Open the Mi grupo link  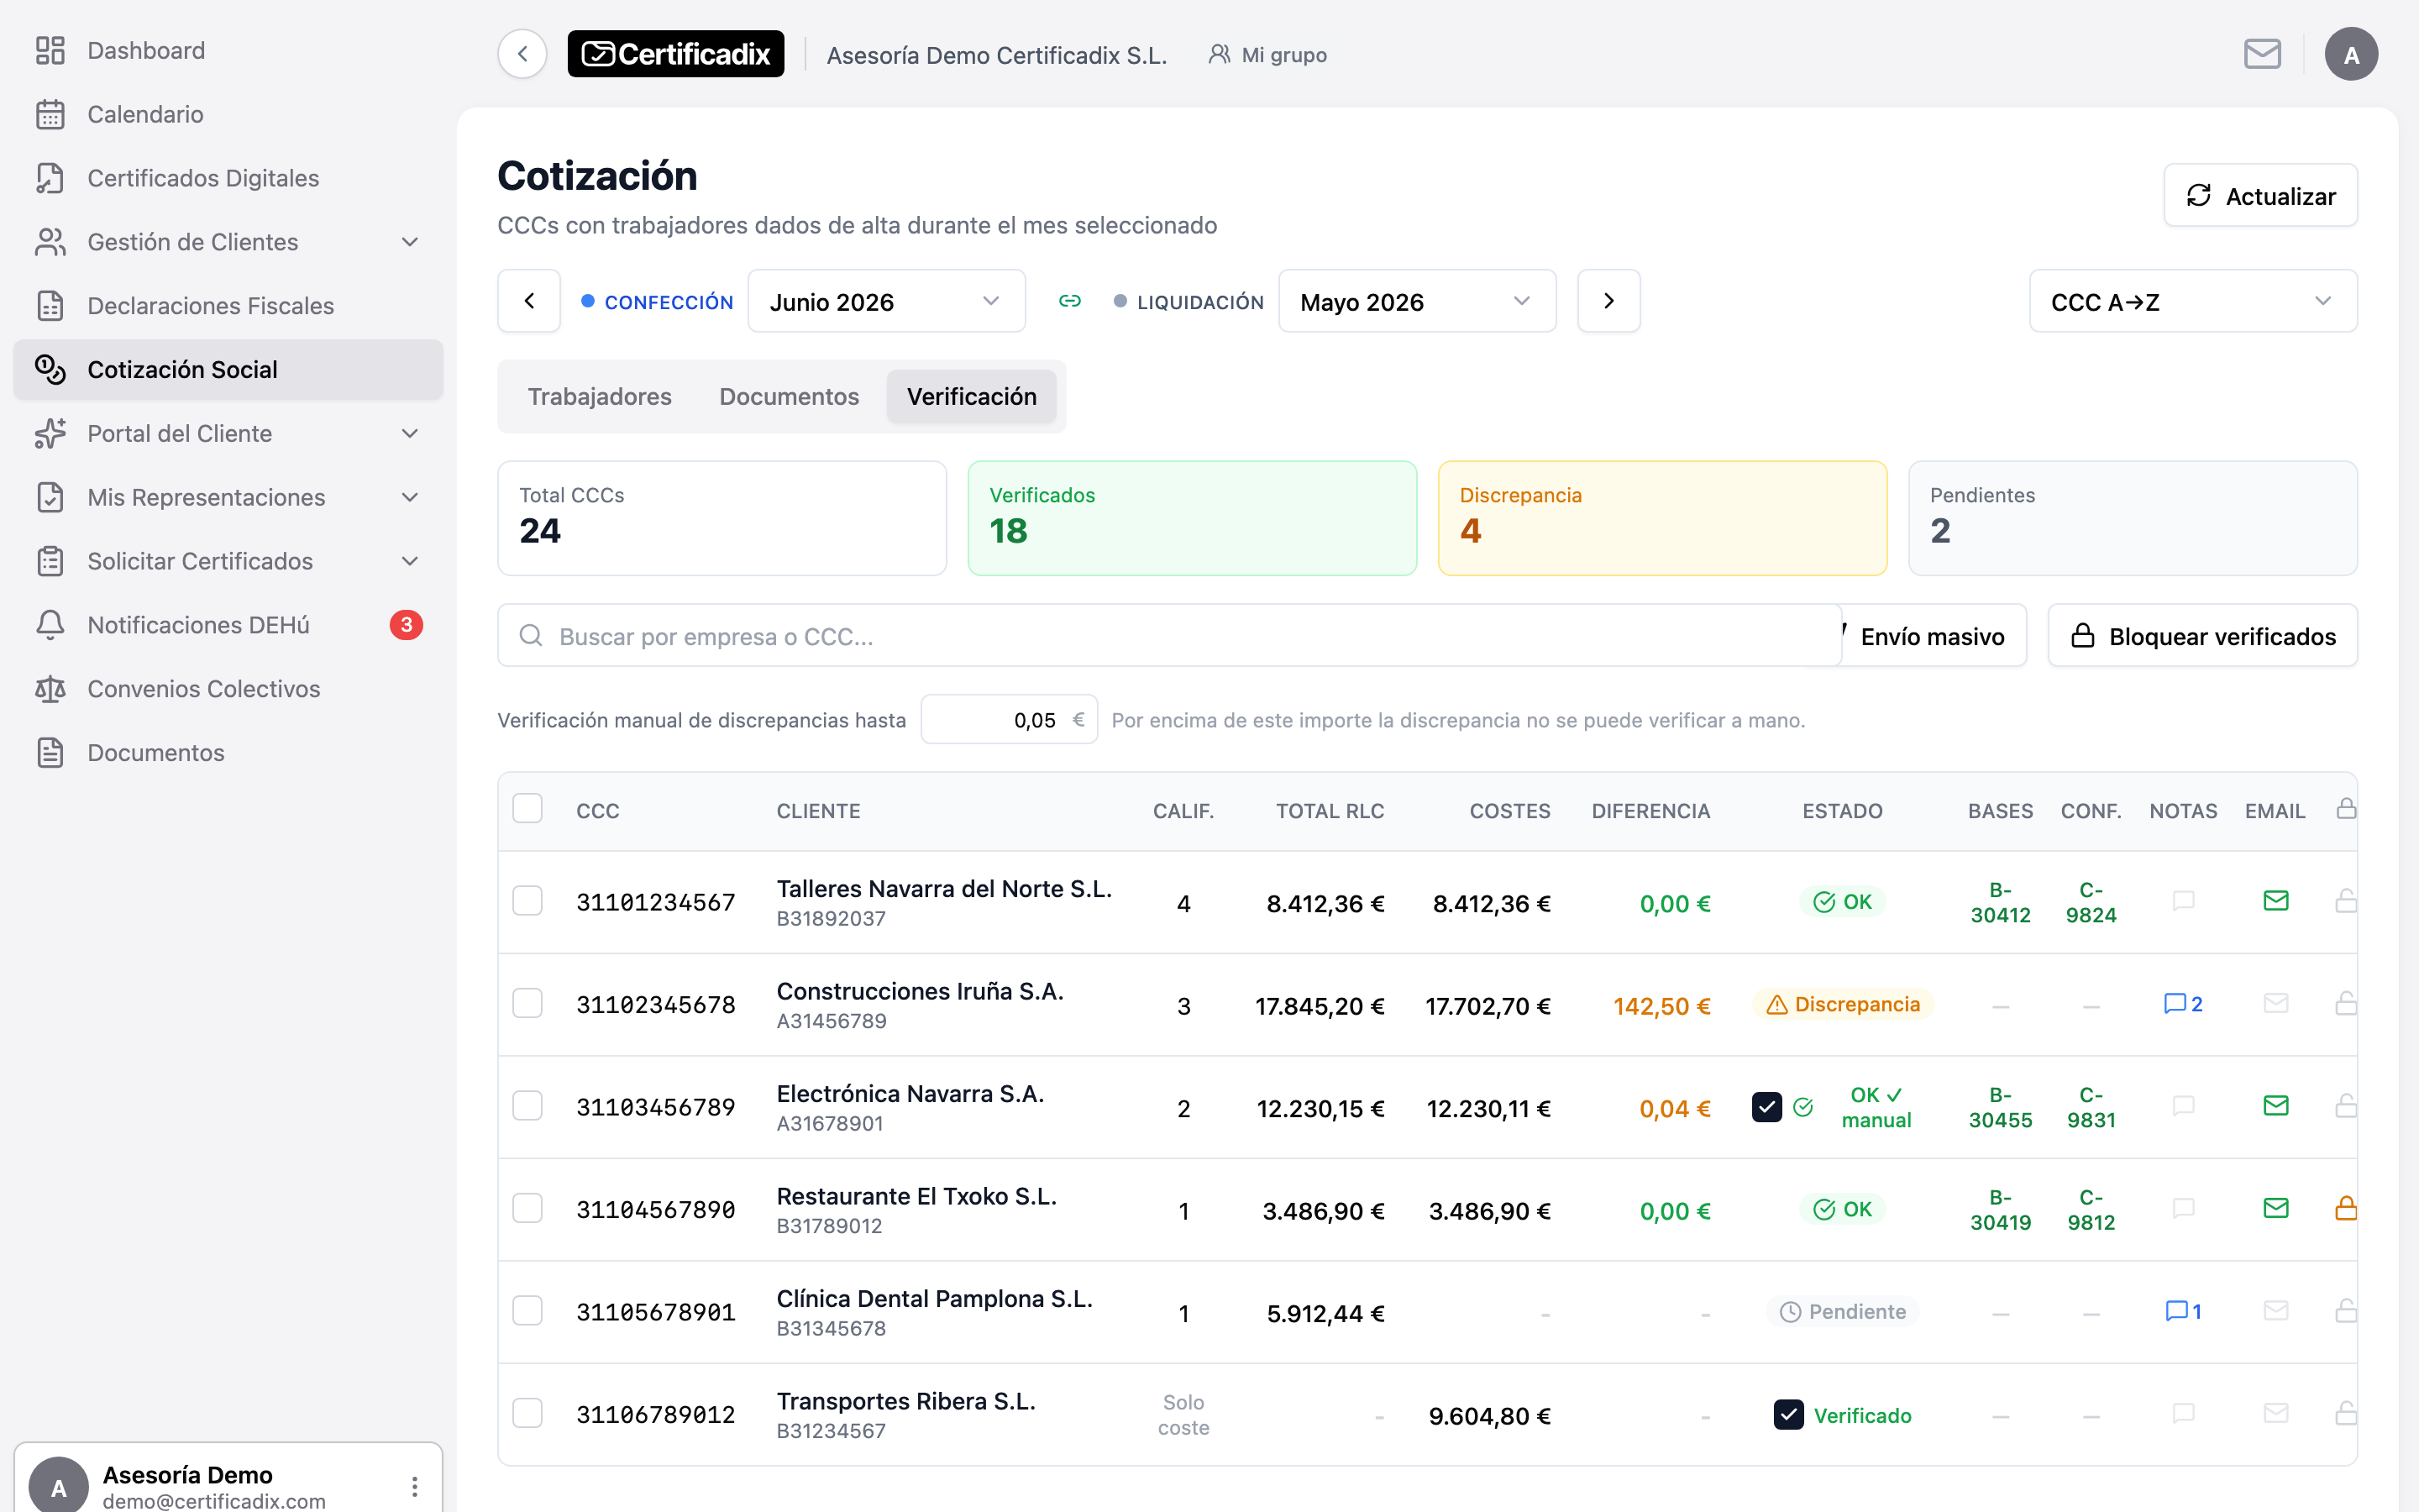click(x=1267, y=55)
